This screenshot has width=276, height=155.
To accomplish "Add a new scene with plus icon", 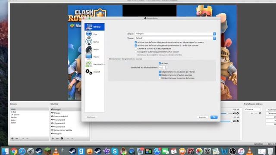I will tap(12, 139).
